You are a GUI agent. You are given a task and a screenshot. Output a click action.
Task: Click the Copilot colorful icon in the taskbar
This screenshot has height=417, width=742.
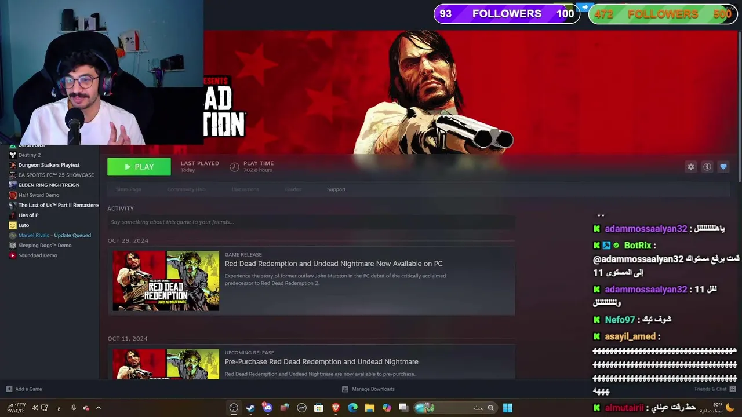387,408
